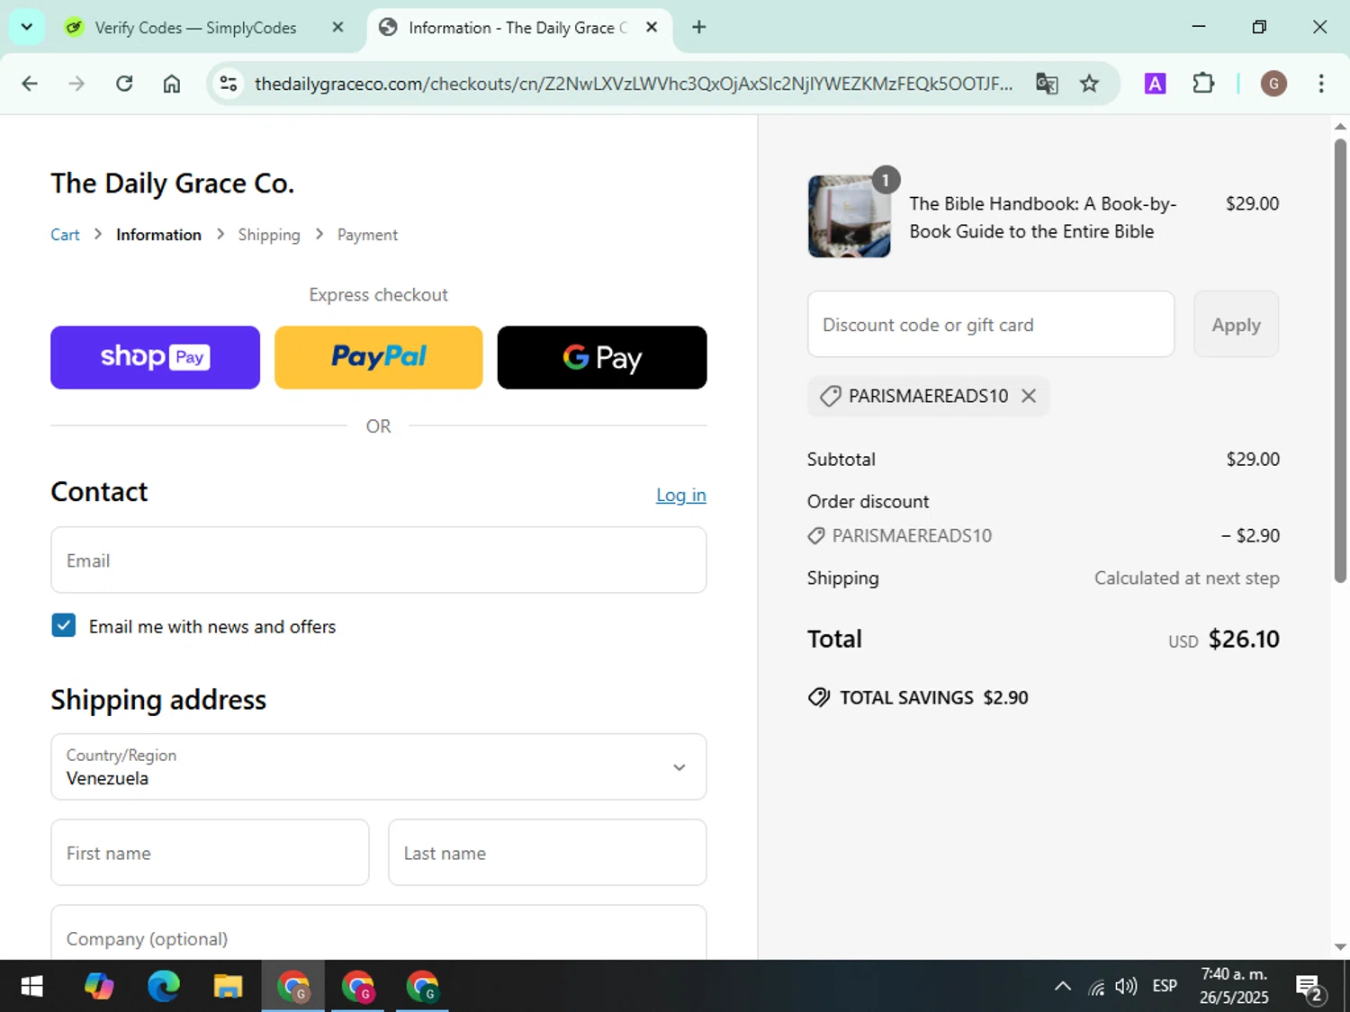
Task: Uncheck Email me with news and offers
Action: pos(64,625)
